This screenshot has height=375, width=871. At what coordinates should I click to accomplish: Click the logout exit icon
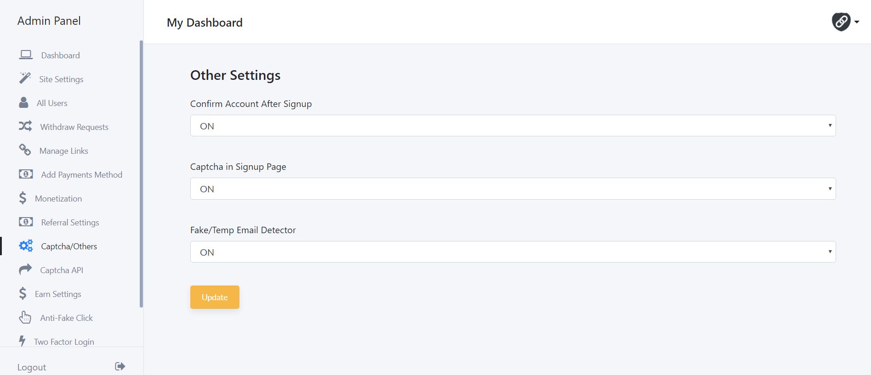tap(120, 366)
